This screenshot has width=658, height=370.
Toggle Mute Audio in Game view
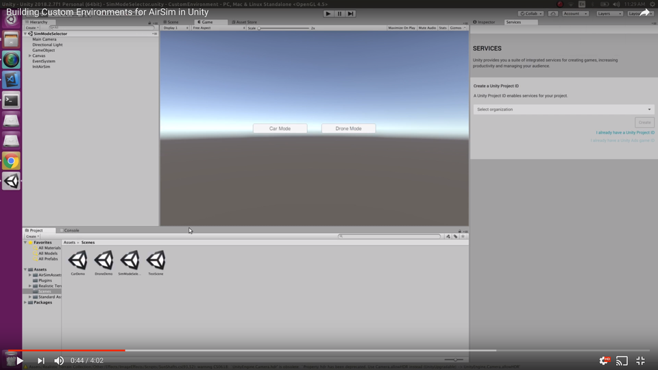point(426,28)
